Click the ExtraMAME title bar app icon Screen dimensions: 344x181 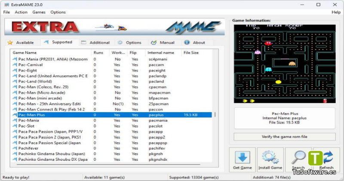click(x=7, y=5)
